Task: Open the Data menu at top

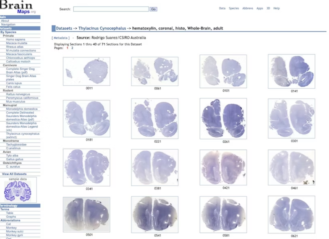Action: coord(222,9)
